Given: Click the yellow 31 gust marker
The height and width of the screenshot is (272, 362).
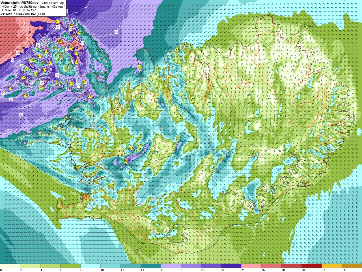Looking at the screenshot, I should pyautogui.click(x=36, y=74).
